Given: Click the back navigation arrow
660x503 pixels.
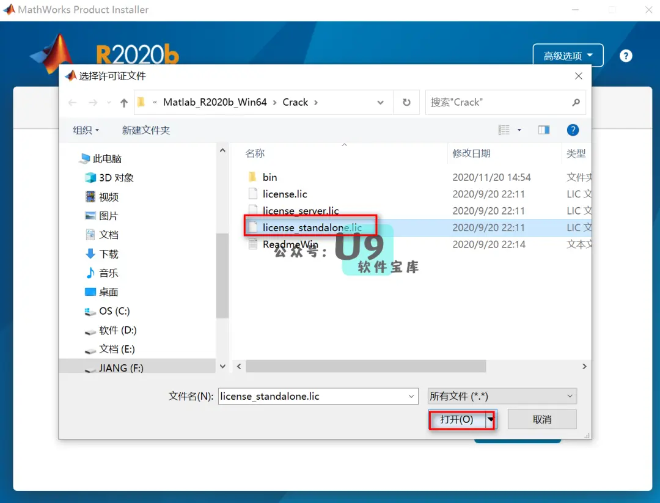Looking at the screenshot, I should pyautogui.click(x=73, y=102).
